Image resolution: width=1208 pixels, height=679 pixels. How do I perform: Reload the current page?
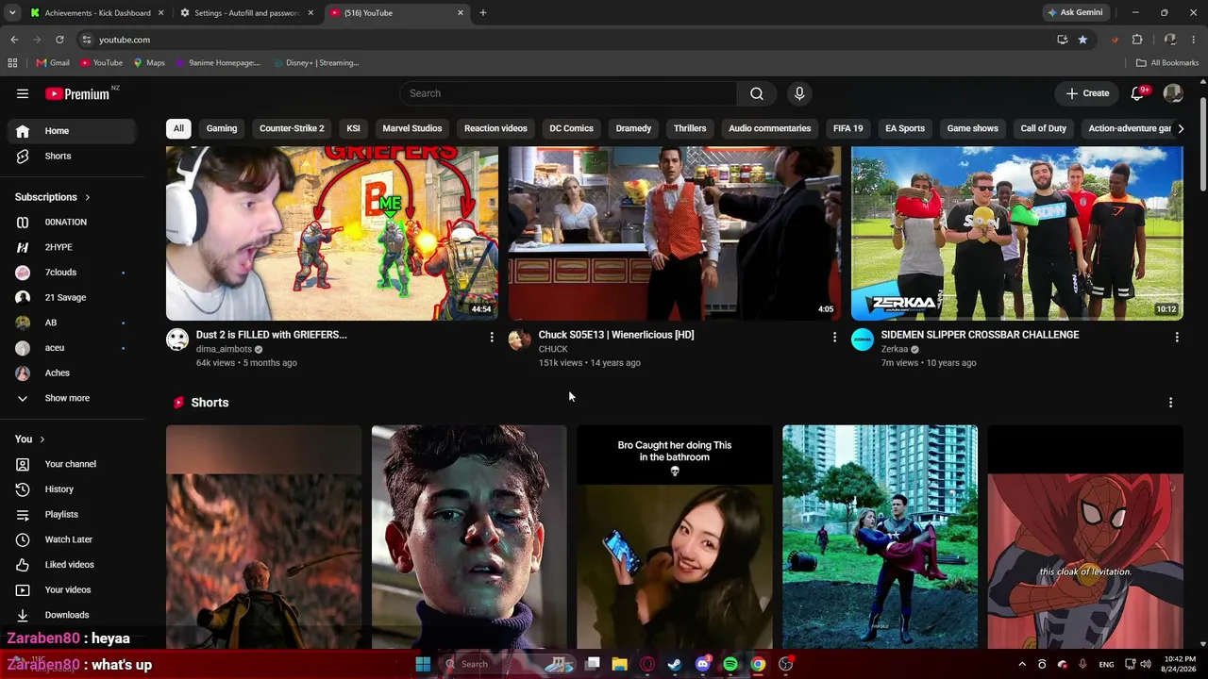(x=59, y=40)
